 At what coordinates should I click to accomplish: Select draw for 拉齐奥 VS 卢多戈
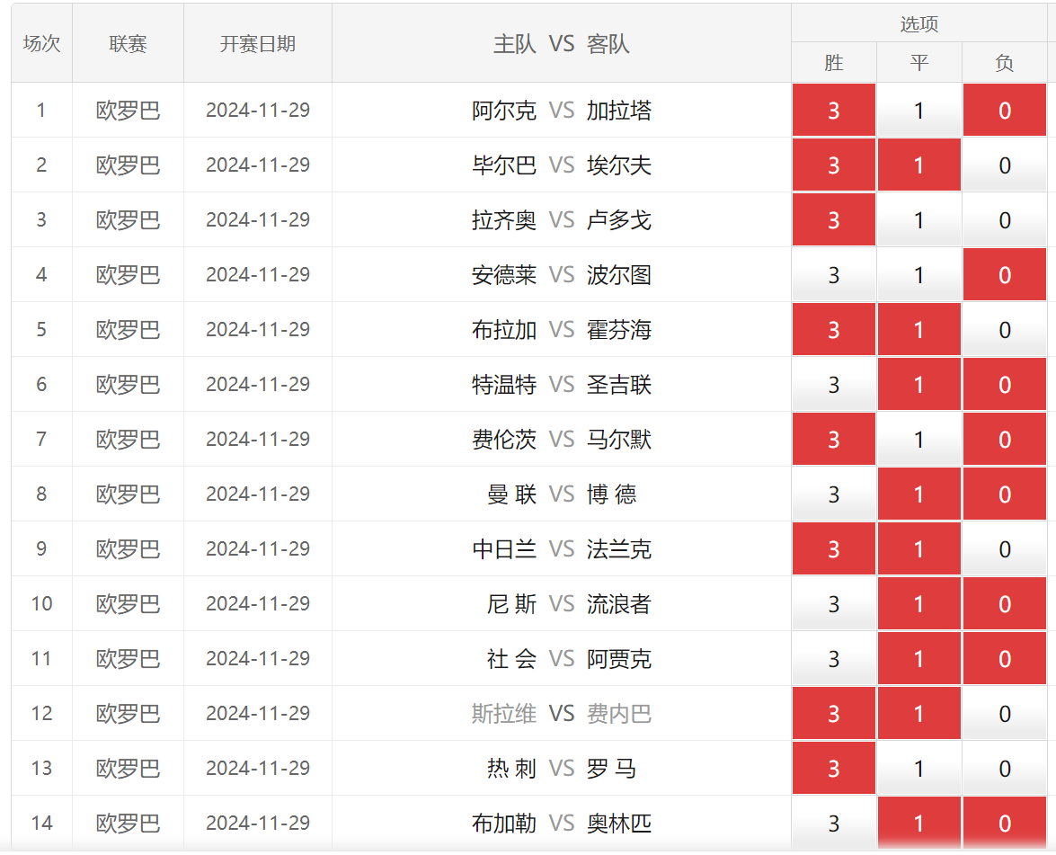coord(918,220)
